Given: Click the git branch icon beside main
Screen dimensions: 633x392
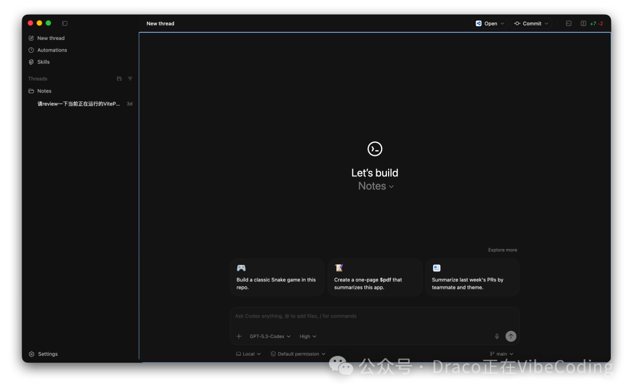Looking at the screenshot, I should click(x=492, y=354).
